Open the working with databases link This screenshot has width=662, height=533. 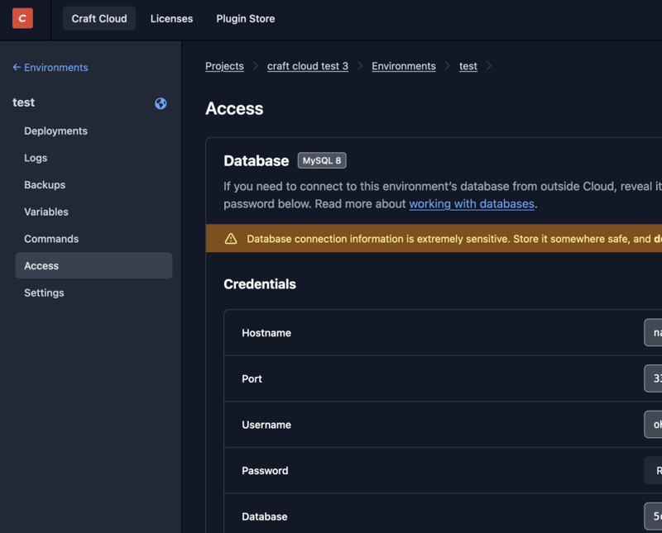point(472,203)
